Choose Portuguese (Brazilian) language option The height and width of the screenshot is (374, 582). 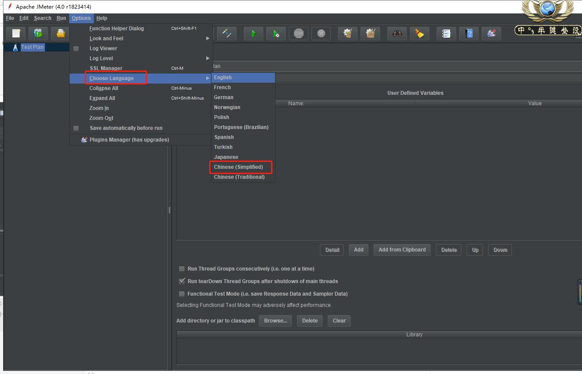coord(243,127)
